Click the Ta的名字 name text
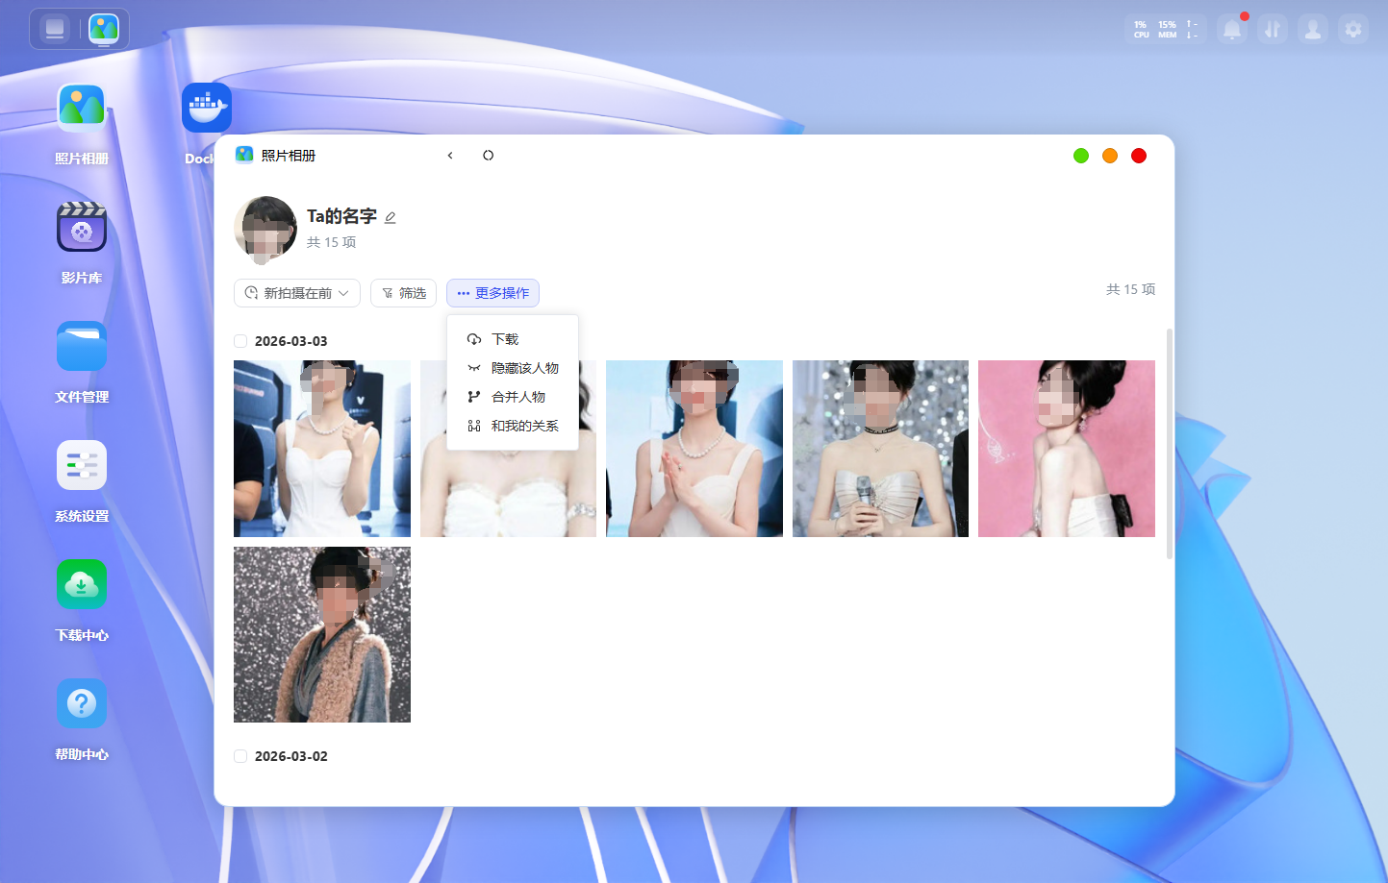The image size is (1388, 883). (x=341, y=217)
